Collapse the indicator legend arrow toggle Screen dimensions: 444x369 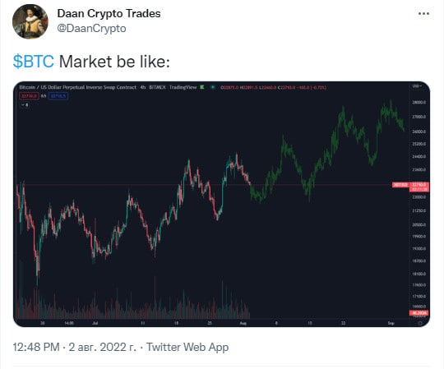[25, 105]
